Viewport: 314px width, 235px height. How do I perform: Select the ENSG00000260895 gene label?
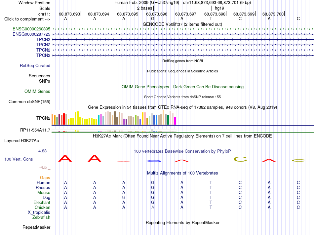click(x=31, y=29)
